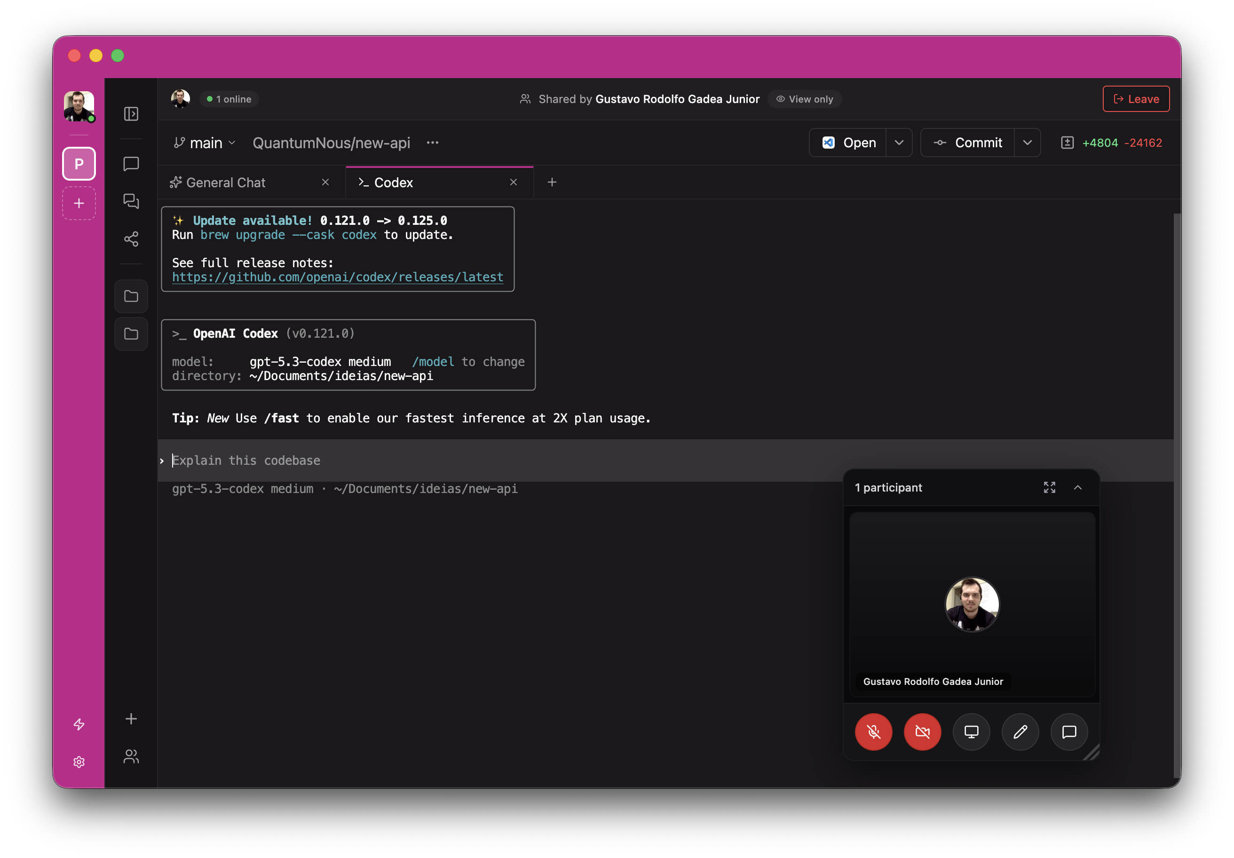
Task: Add a new workspace with dashed plus
Action: click(79, 203)
